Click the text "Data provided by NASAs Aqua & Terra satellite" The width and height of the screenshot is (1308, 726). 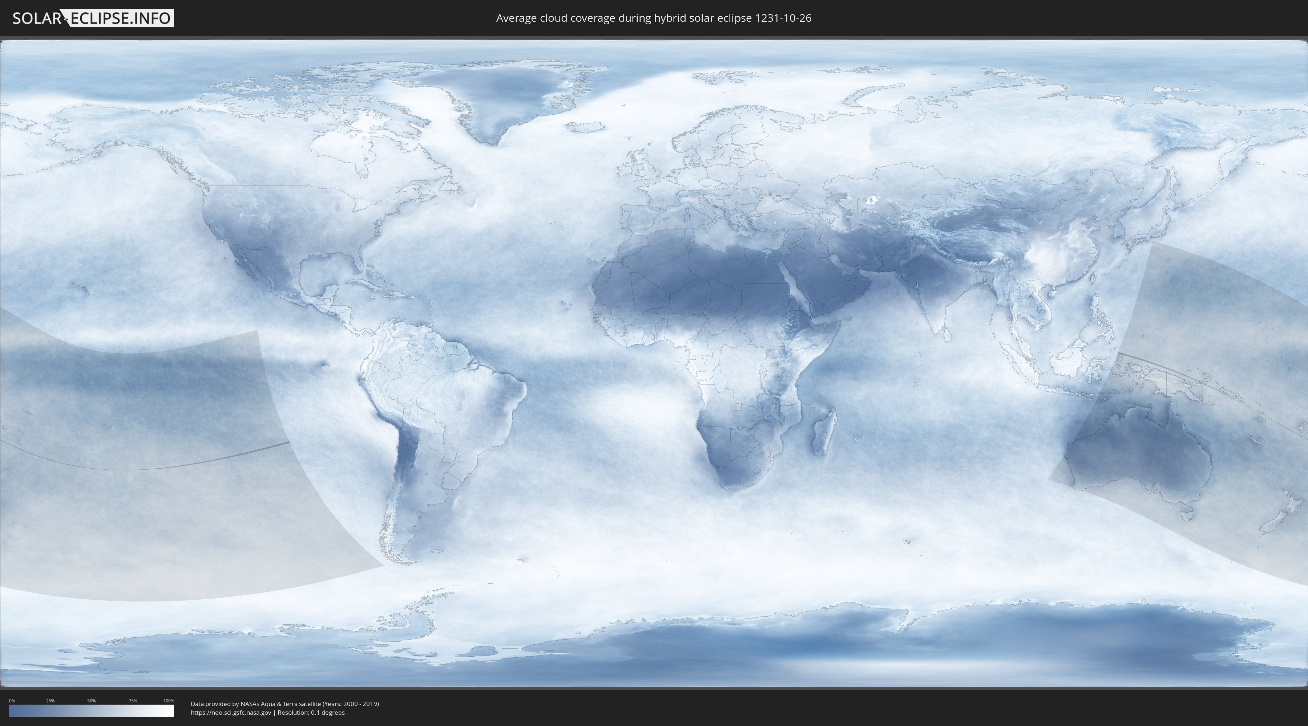pyautogui.click(x=256, y=704)
